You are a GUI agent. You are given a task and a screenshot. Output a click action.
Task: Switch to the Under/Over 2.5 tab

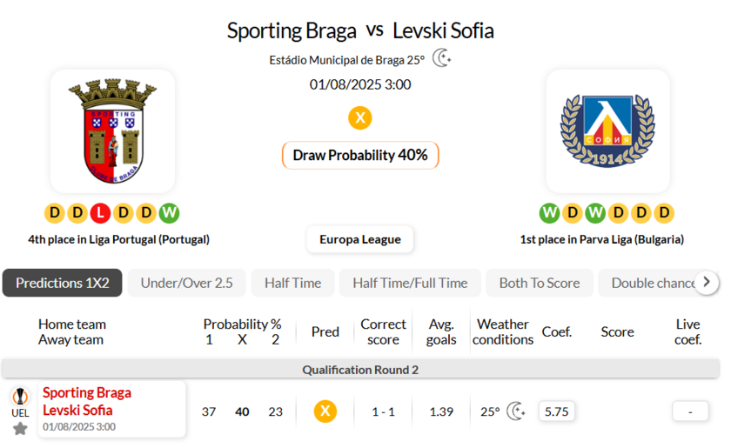click(186, 283)
